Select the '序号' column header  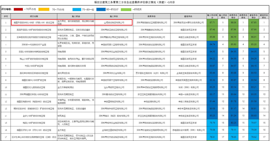coord(6,16)
